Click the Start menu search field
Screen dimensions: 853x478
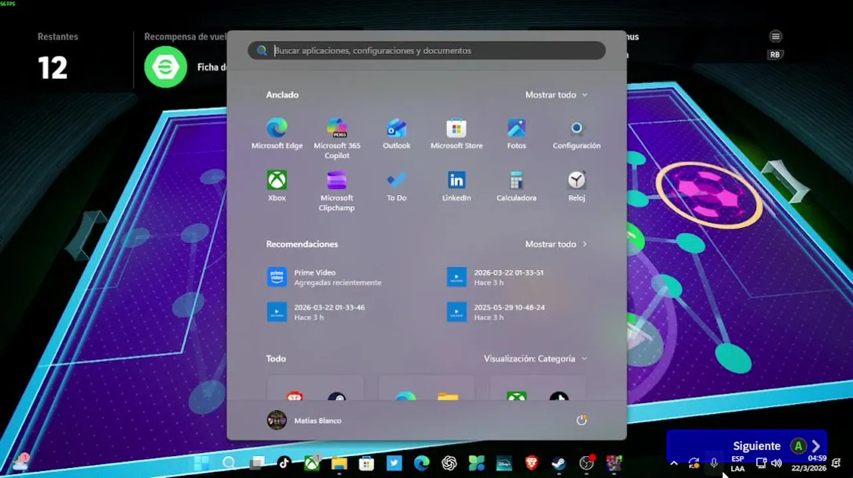427,50
